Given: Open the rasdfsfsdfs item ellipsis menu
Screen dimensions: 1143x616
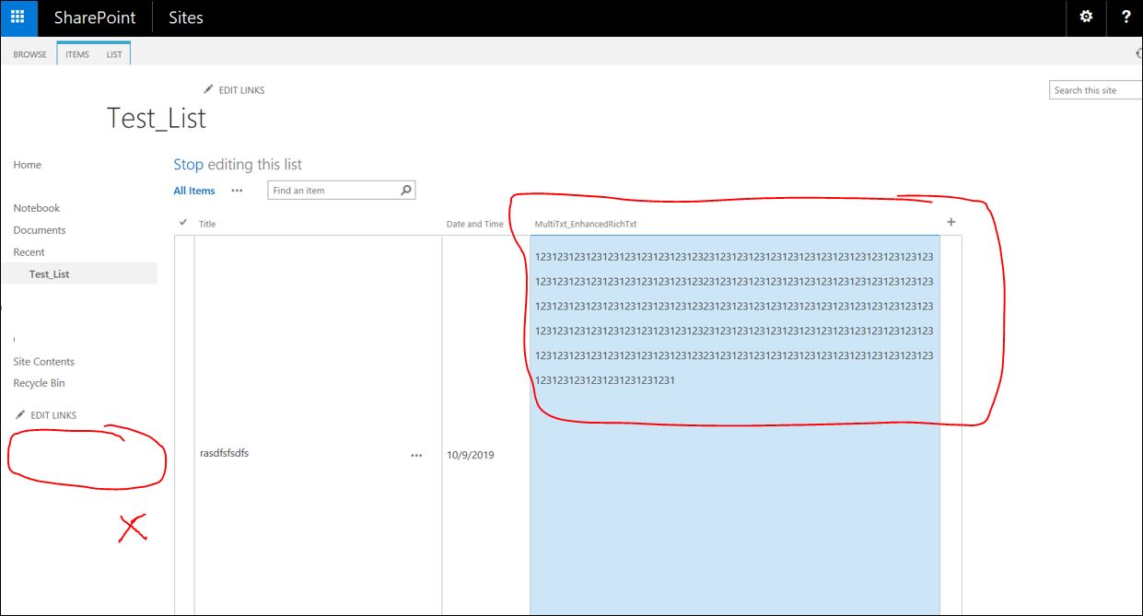Looking at the screenshot, I should (x=416, y=455).
